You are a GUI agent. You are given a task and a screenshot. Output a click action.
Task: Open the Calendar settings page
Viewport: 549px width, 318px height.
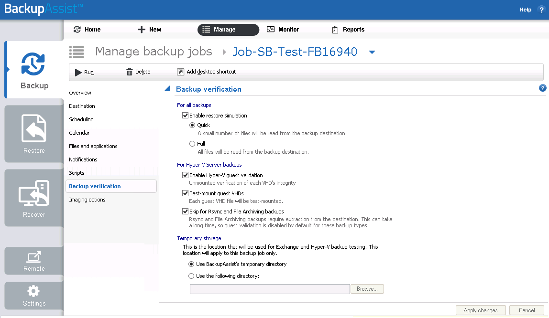click(79, 133)
